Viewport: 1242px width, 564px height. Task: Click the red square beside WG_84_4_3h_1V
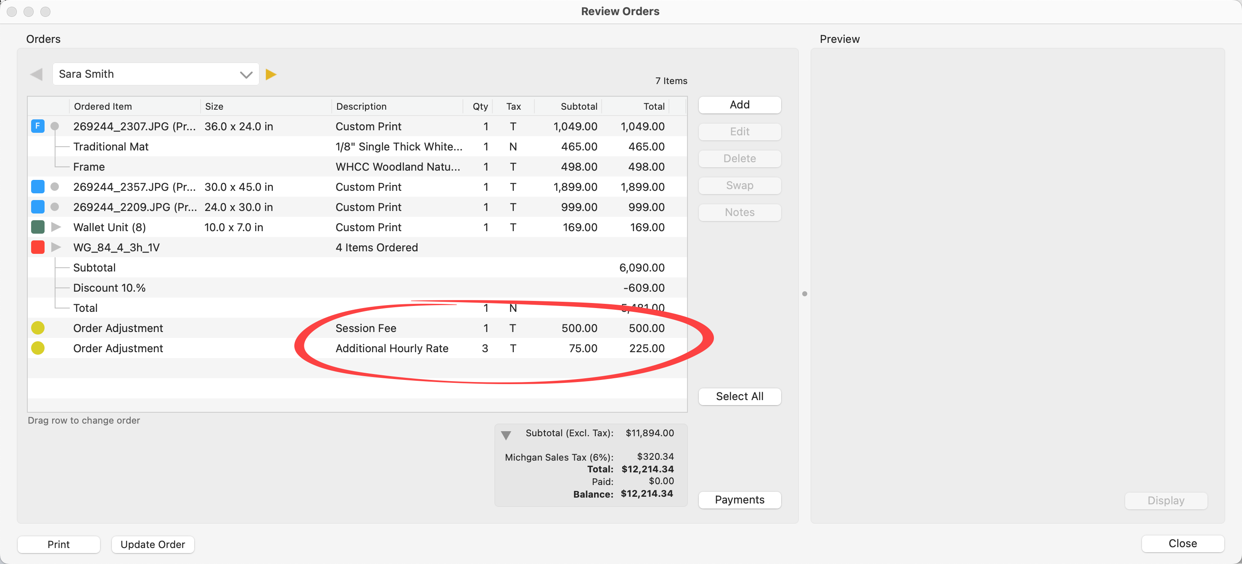point(37,247)
